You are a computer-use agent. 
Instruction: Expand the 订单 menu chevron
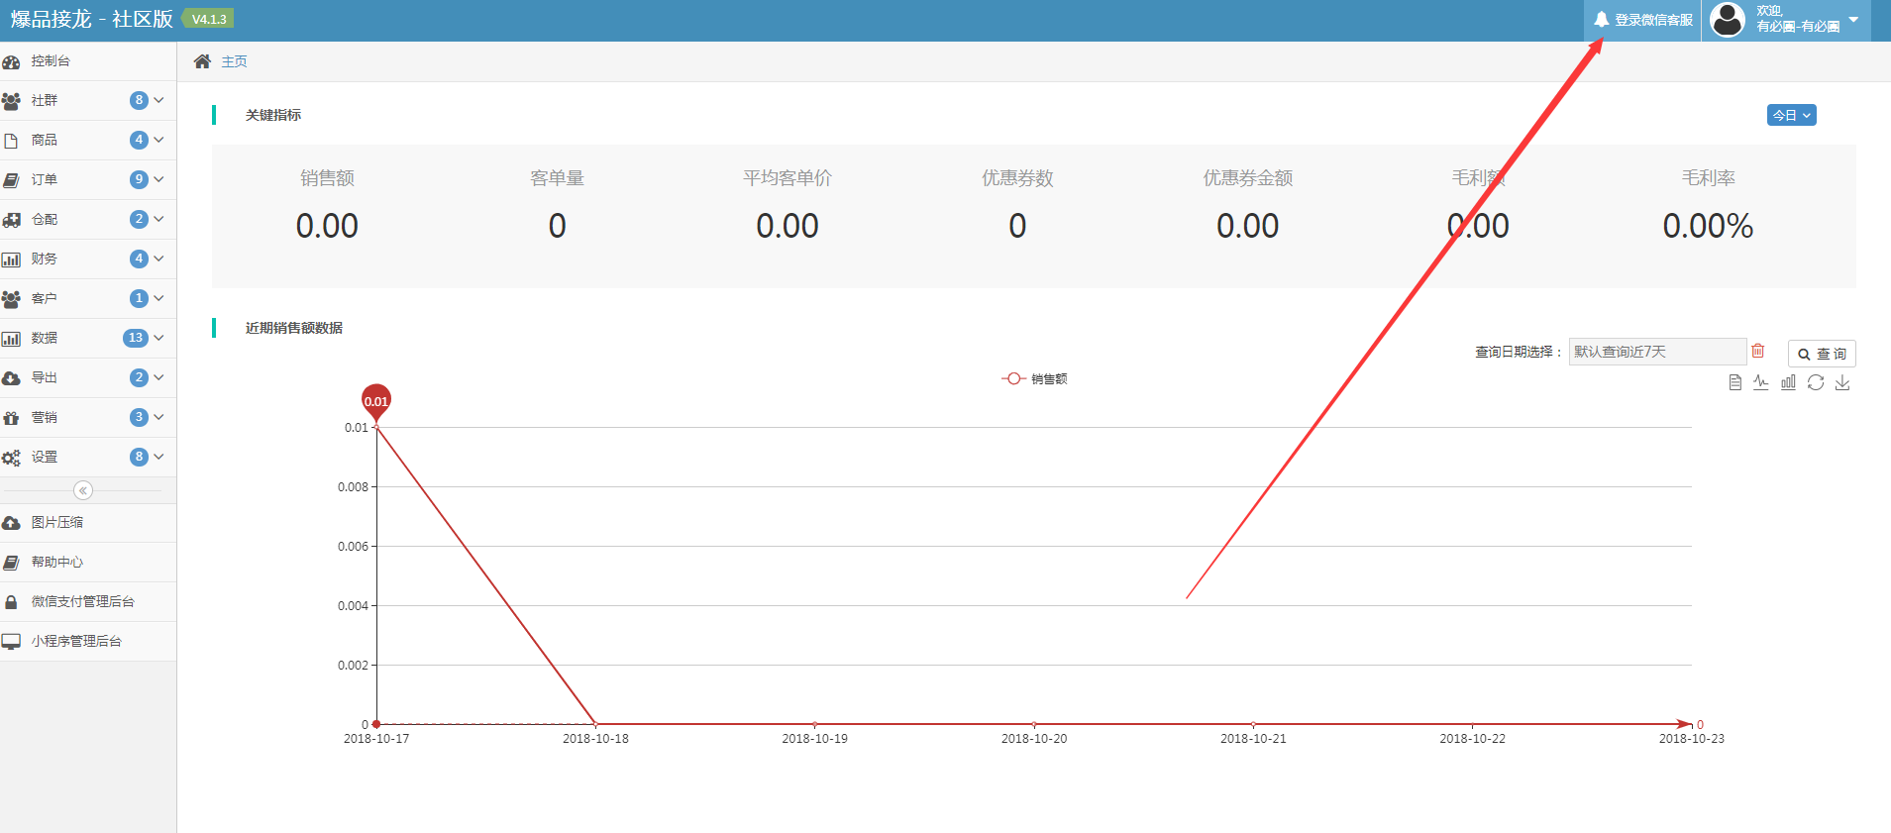pos(158,179)
